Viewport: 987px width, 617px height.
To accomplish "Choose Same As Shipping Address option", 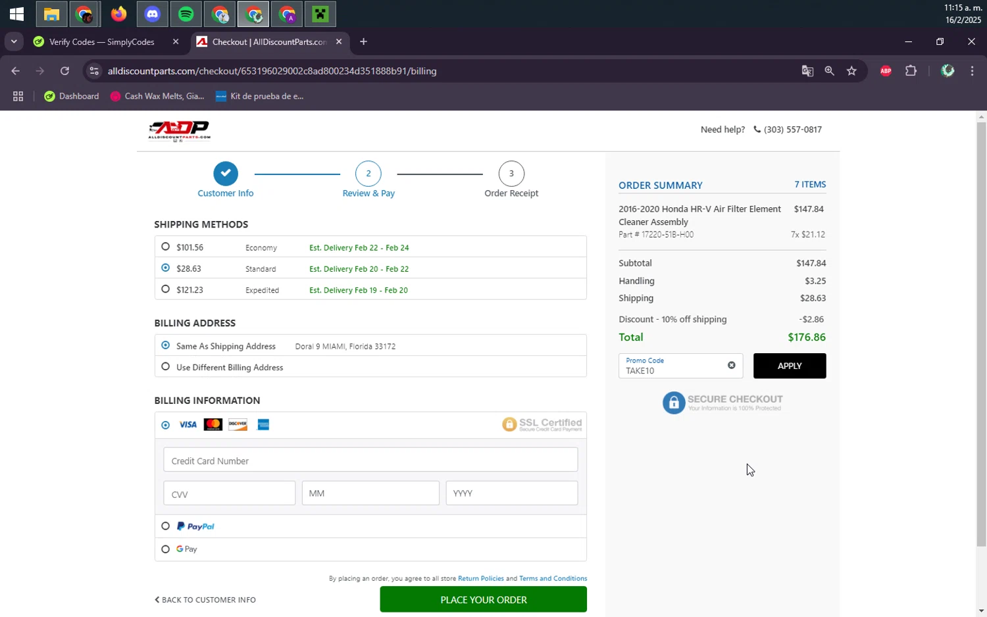I will [x=165, y=345].
